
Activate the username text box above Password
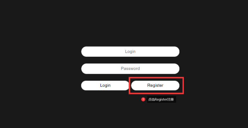pos(130,52)
